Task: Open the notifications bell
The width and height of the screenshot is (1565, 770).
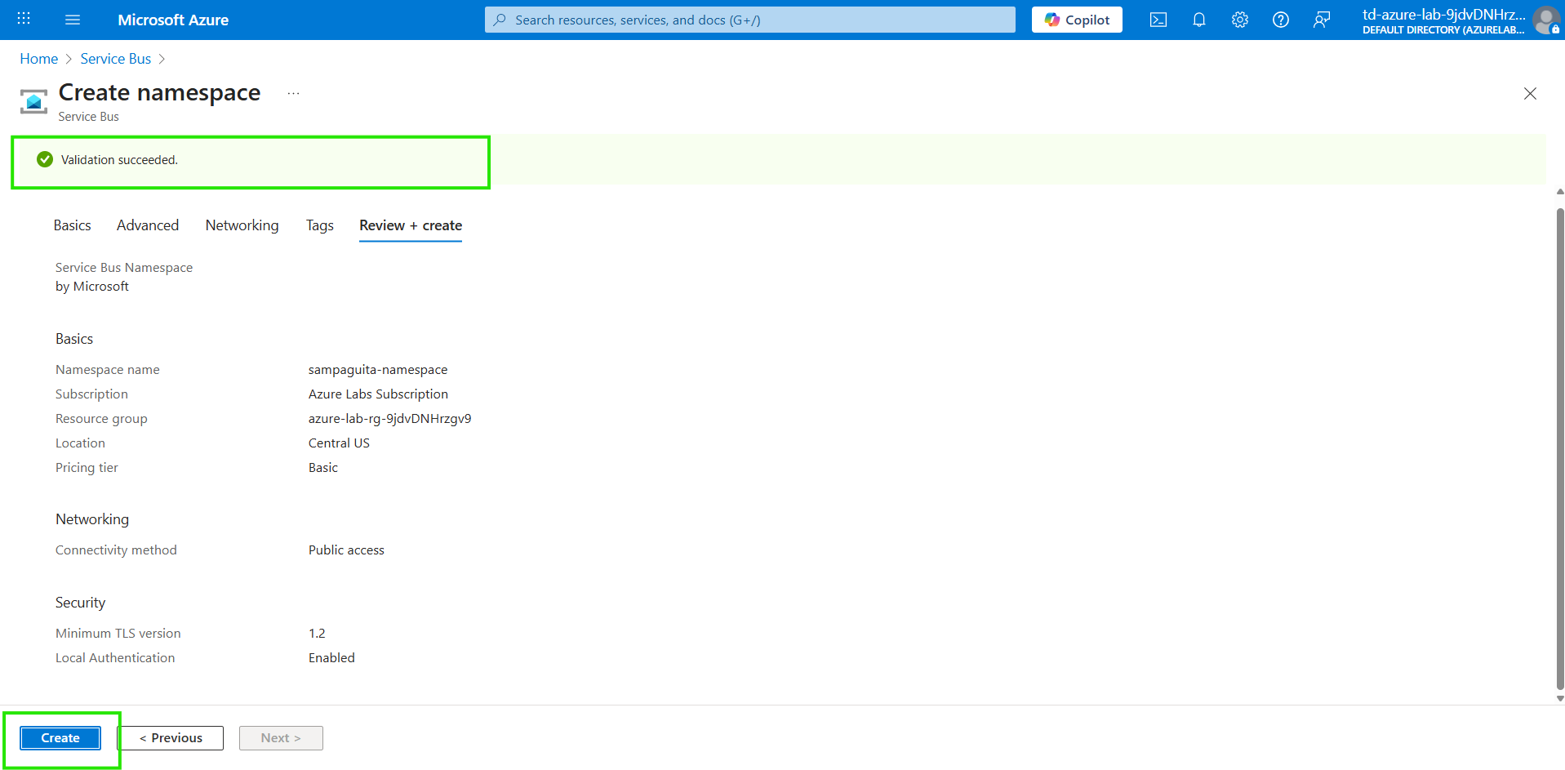Action: pyautogui.click(x=1198, y=20)
